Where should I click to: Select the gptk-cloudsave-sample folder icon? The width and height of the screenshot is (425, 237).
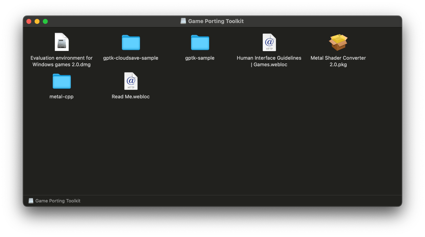click(131, 42)
